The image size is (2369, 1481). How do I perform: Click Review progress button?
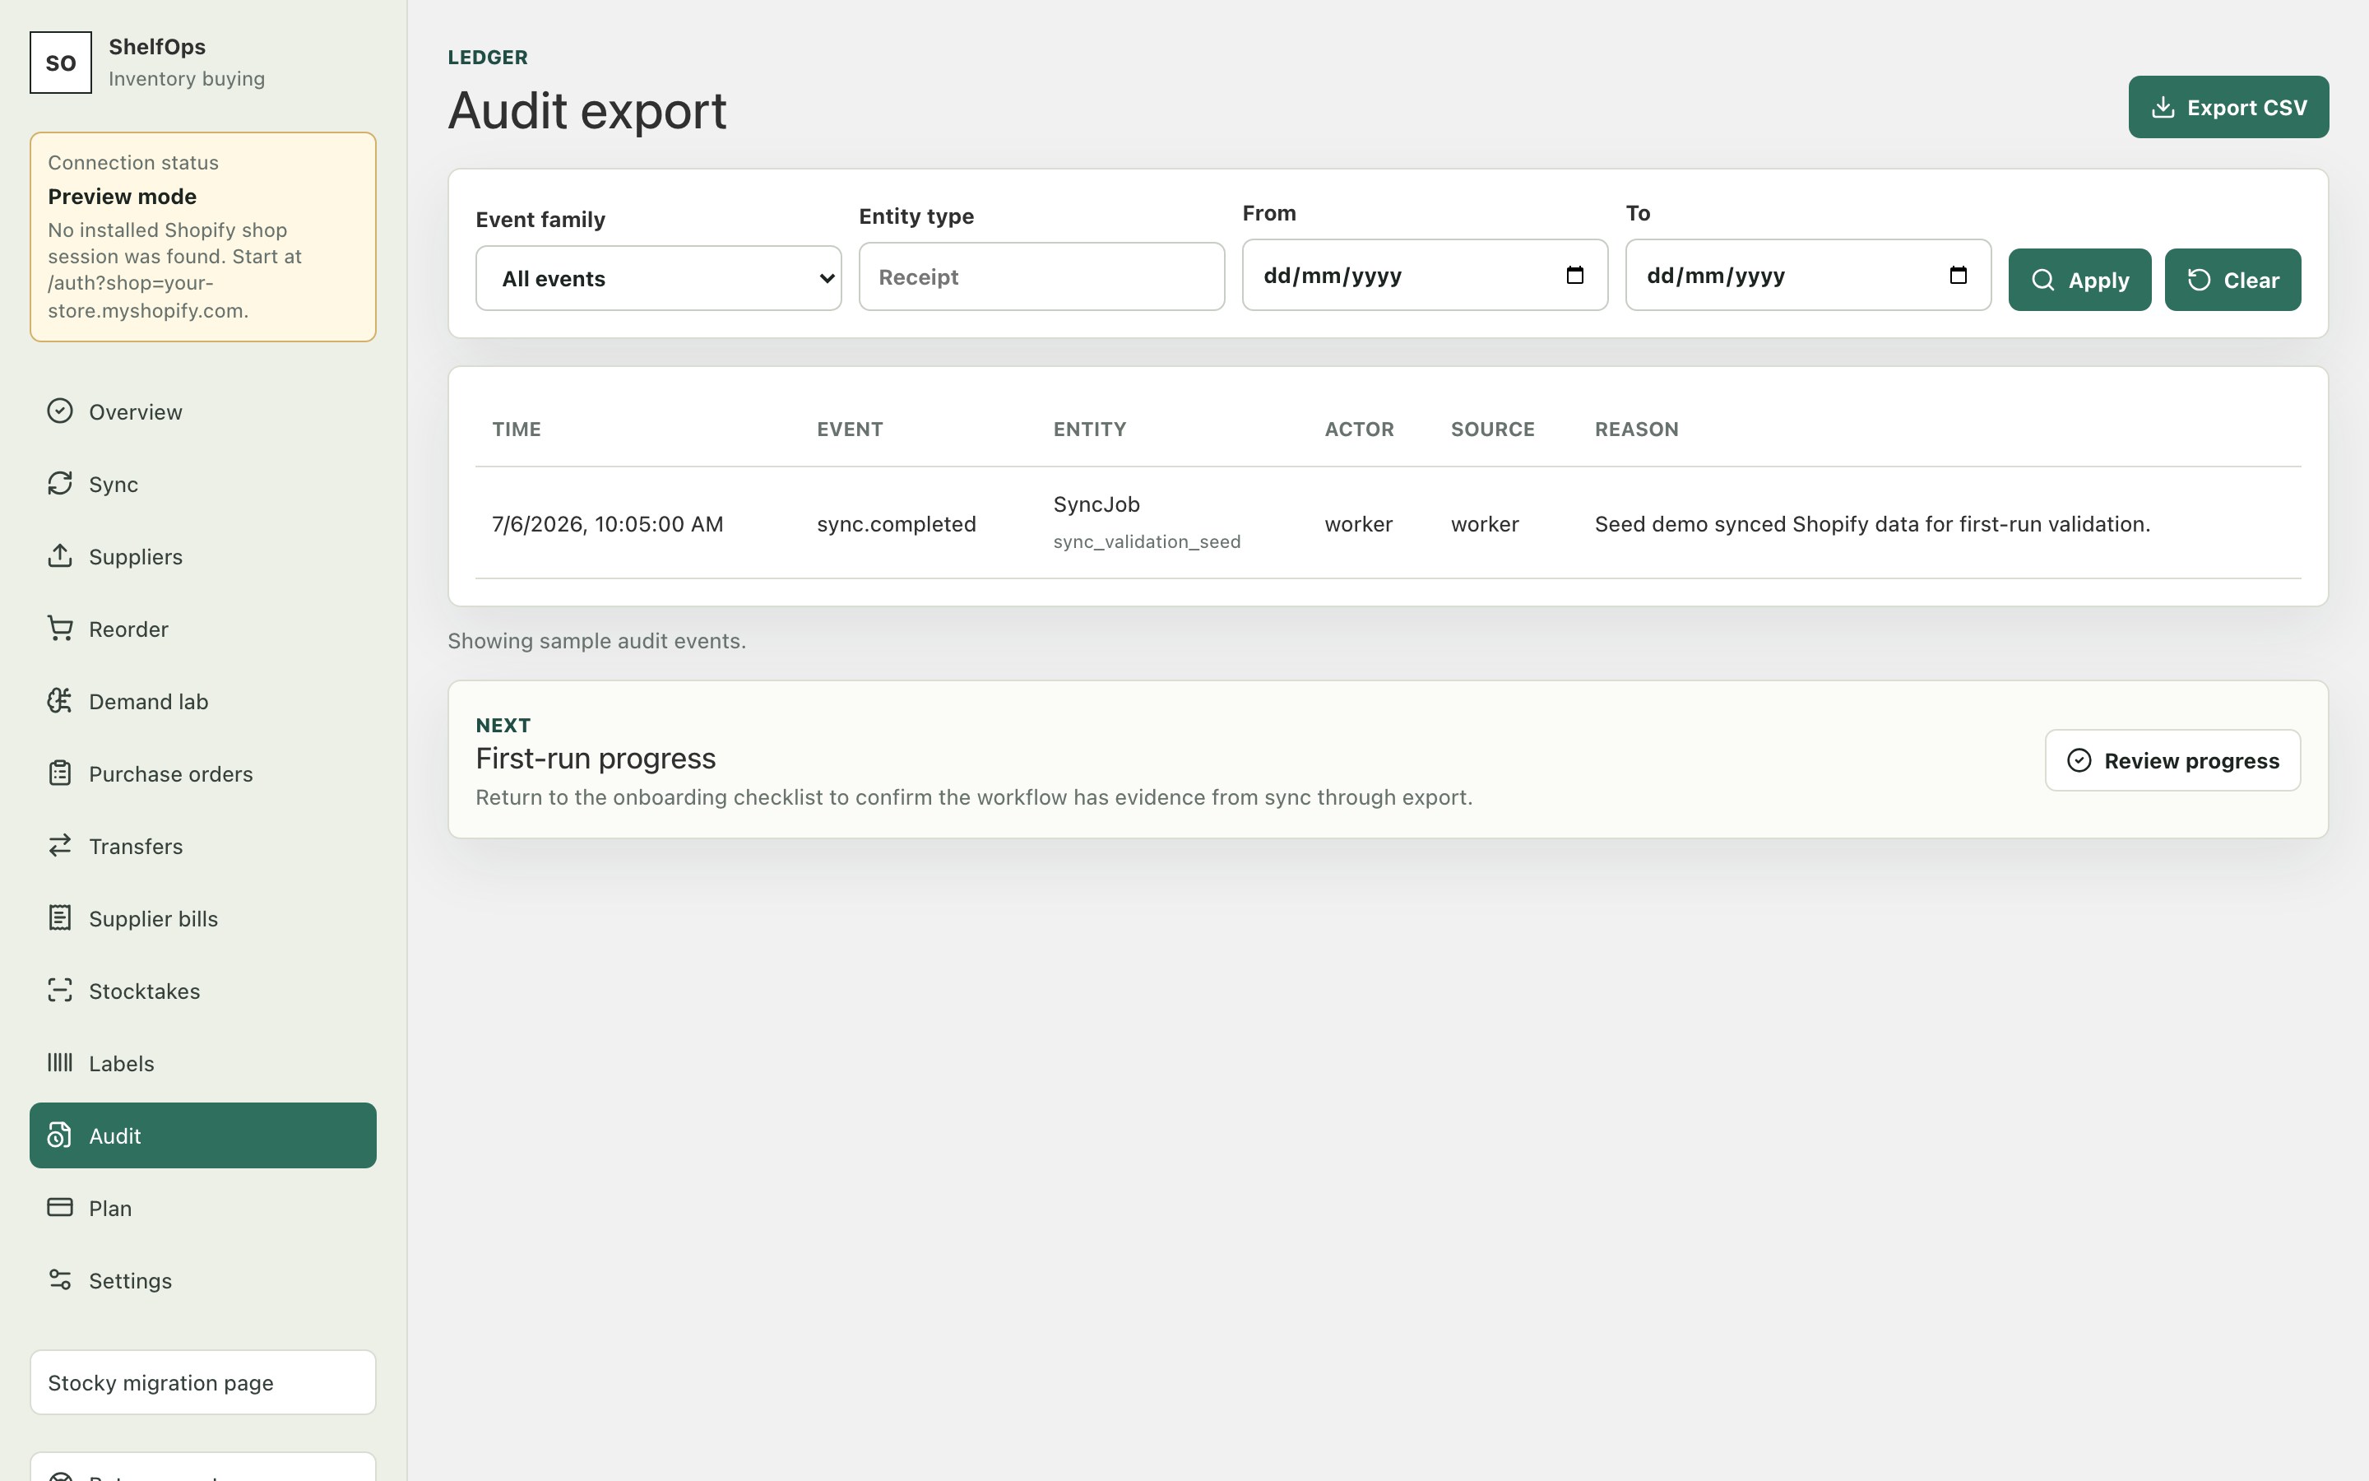2172,760
